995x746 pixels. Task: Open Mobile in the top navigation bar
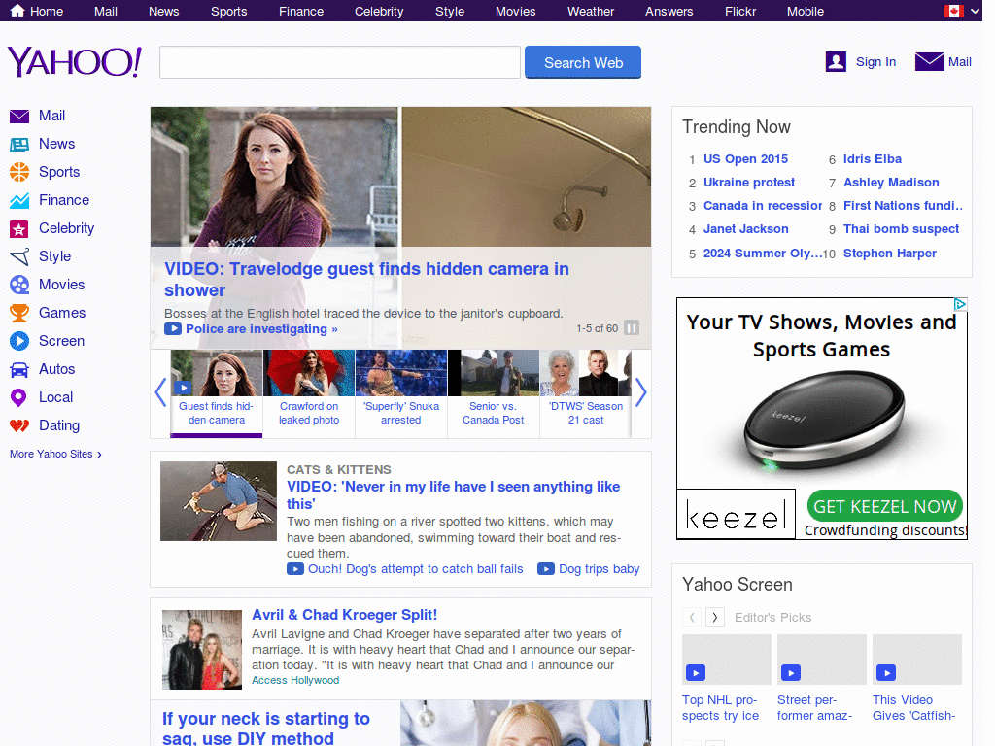[806, 12]
